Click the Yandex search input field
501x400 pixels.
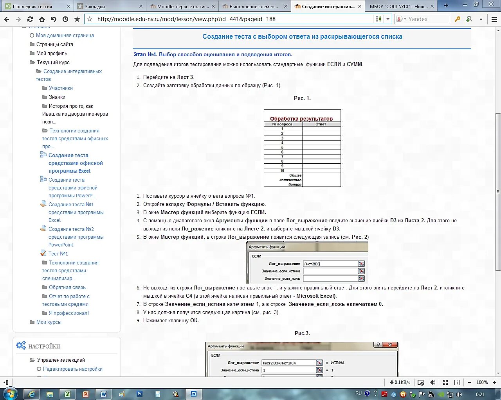pyautogui.click(x=427, y=19)
